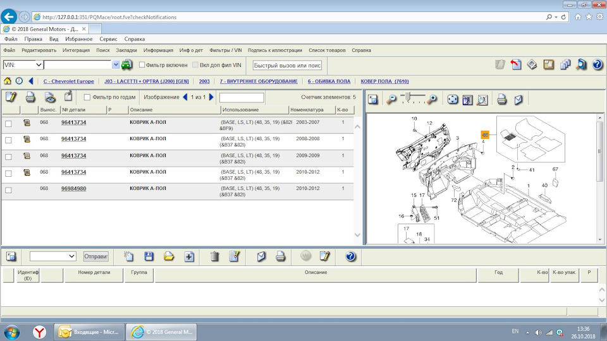Open the help icon in the bottom toolbar
This screenshot has width=607, height=341.
[350, 256]
